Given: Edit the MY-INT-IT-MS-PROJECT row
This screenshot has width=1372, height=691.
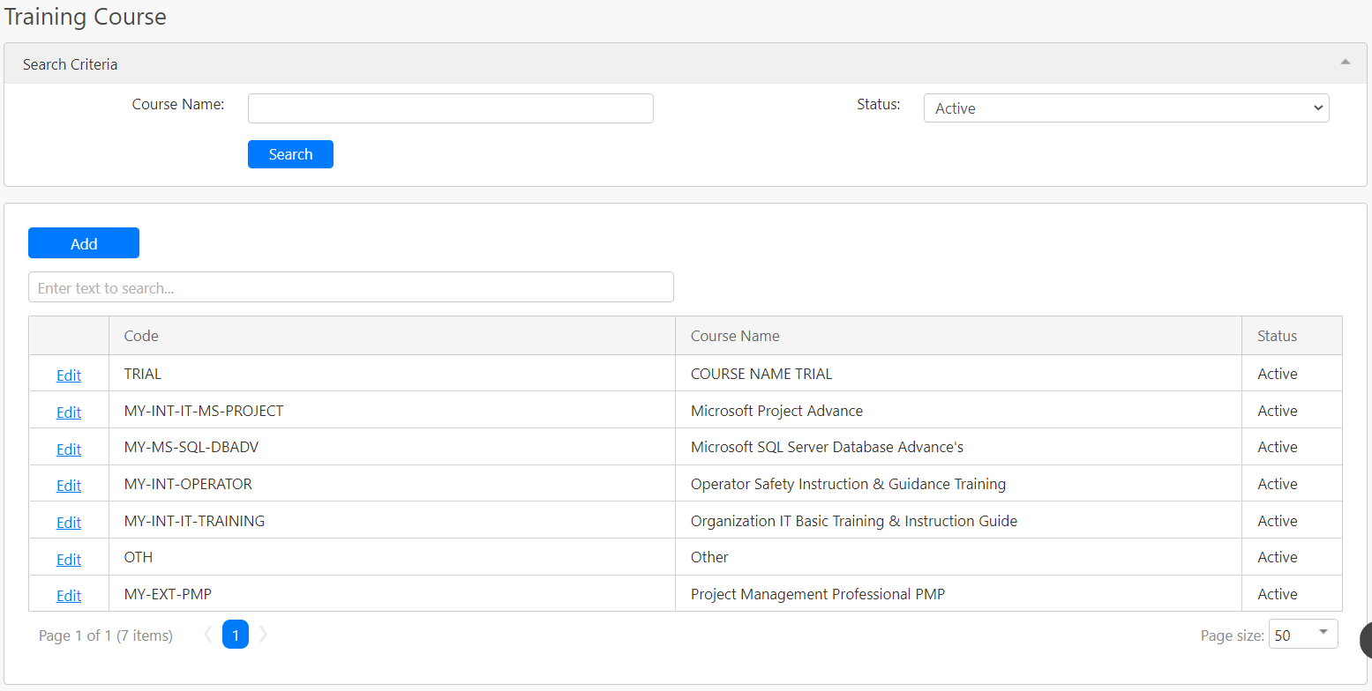Looking at the screenshot, I should (x=69, y=412).
